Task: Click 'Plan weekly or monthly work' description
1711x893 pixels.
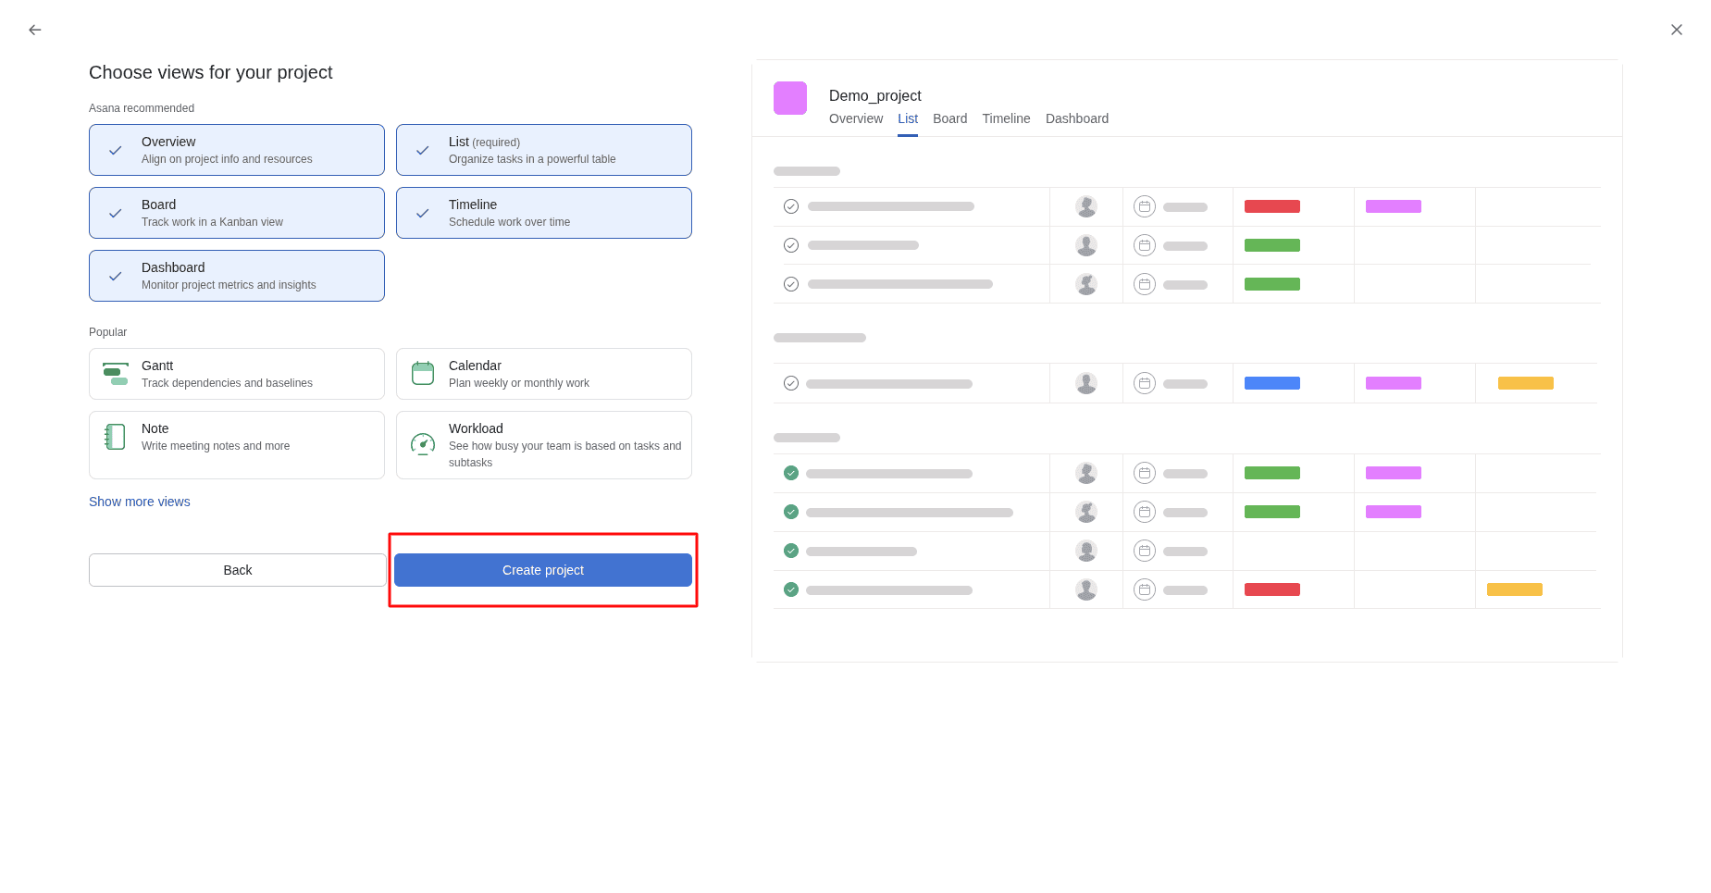Action: coord(519,383)
